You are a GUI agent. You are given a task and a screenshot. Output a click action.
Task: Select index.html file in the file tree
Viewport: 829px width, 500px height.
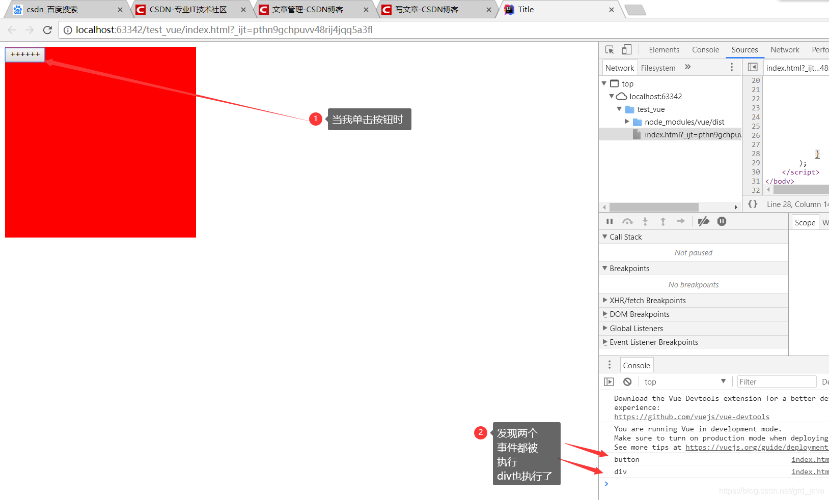pos(670,134)
